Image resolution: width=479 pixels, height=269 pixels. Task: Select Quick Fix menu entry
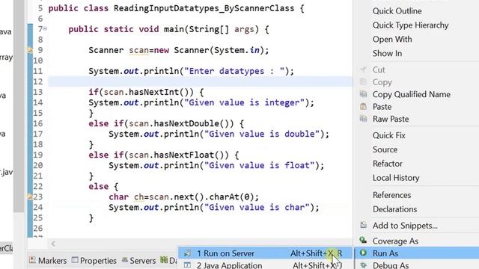tap(389, 135)
